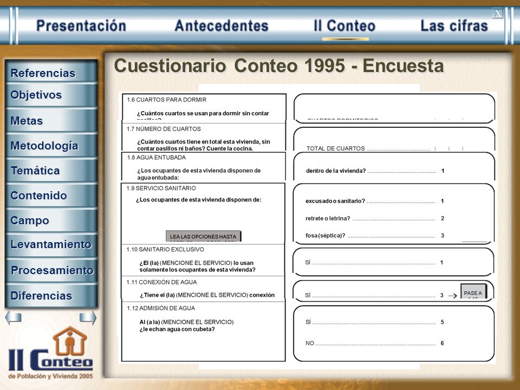
Task: Open the Metas sidebar section
Action: (51, 120)
